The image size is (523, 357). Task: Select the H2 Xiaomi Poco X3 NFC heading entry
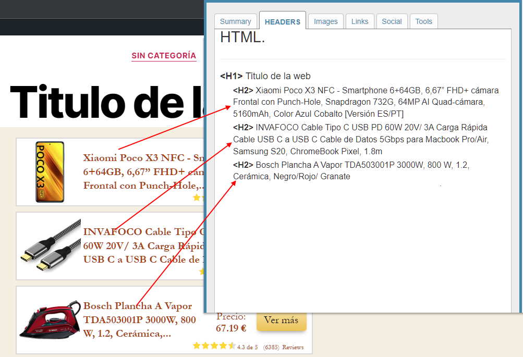click(366, 102)
